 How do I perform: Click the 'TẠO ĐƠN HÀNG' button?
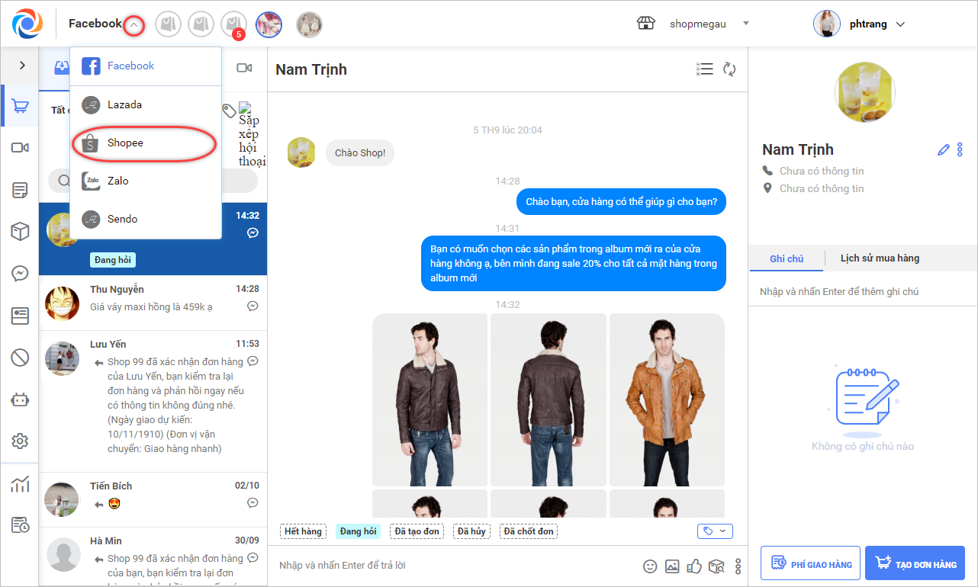tap(915, 563)
